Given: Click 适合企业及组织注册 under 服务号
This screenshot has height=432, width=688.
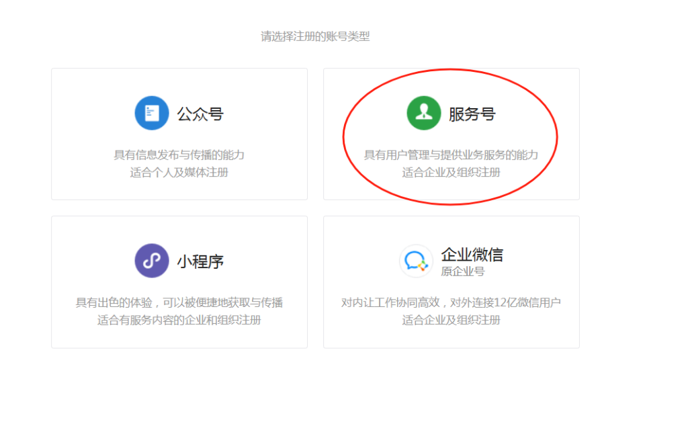Looking at the screenshot, I should click(x=451, y=173).
